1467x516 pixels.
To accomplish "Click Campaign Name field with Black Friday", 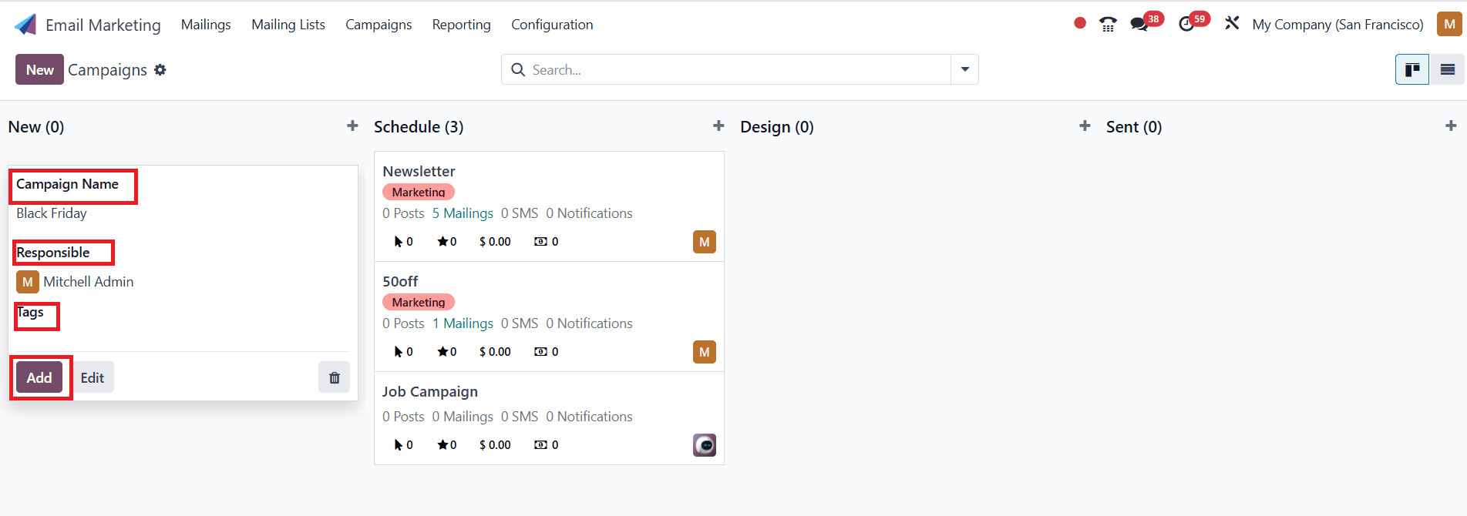I will click(183, 213).
